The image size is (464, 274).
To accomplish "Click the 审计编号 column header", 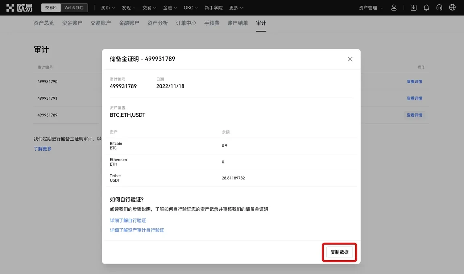I will click(45, 67).
